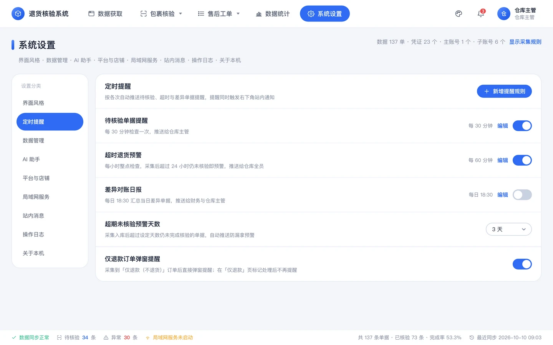
Task: Click the 数据同步正常 status text
Action: pos(34,338)
